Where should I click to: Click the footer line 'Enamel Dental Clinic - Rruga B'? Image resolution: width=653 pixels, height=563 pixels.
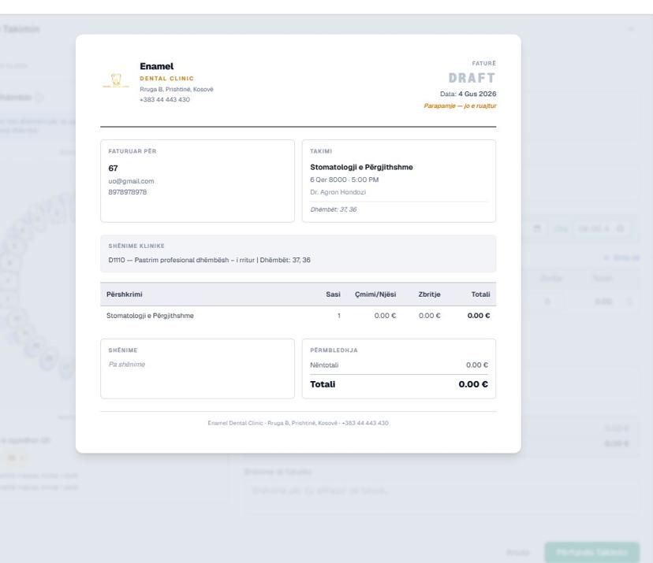298,423
